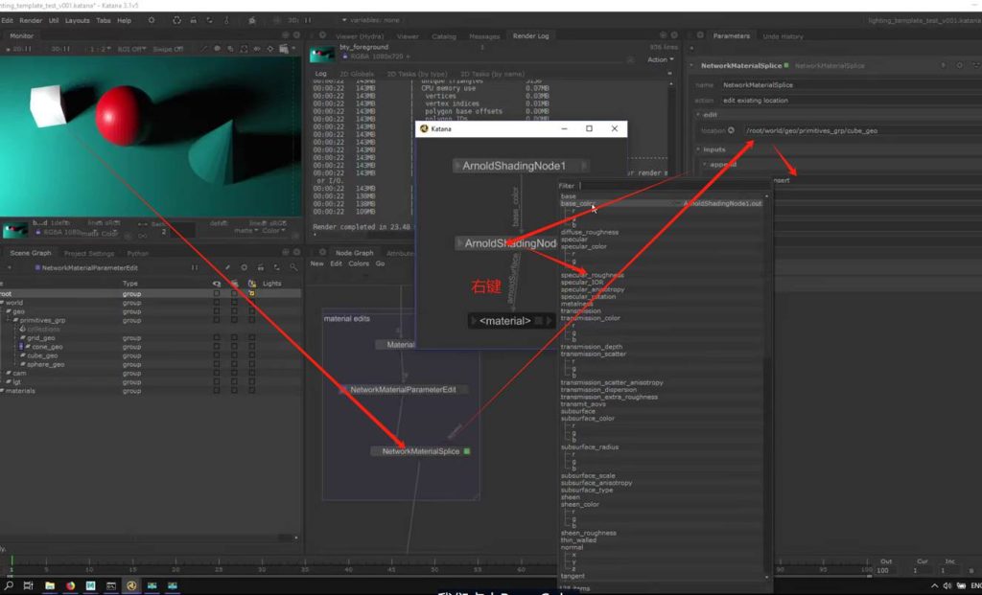The height and width of the screenshot is (595, 982).
Task: Click the render refresh icon in top toolbar
Action: (176, 20)
